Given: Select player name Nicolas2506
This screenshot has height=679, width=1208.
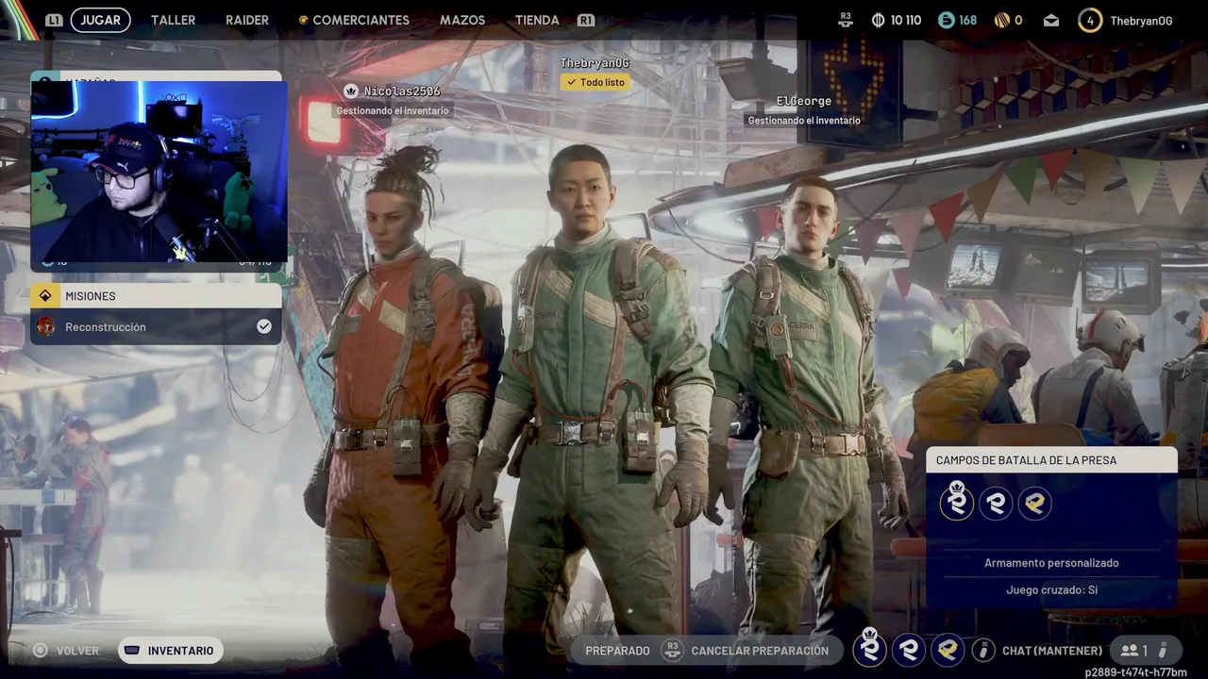Looking at the screenshot, I should (x=402, y=91).
